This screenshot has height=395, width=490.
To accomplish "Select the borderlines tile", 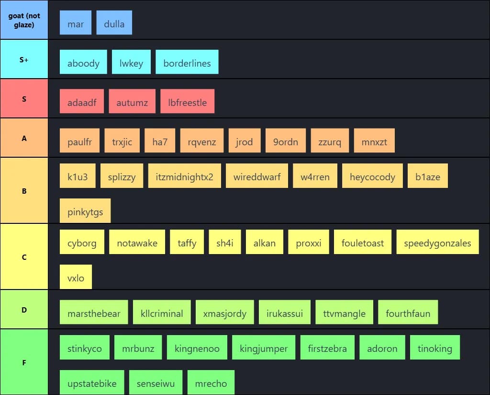I will 187,62.
